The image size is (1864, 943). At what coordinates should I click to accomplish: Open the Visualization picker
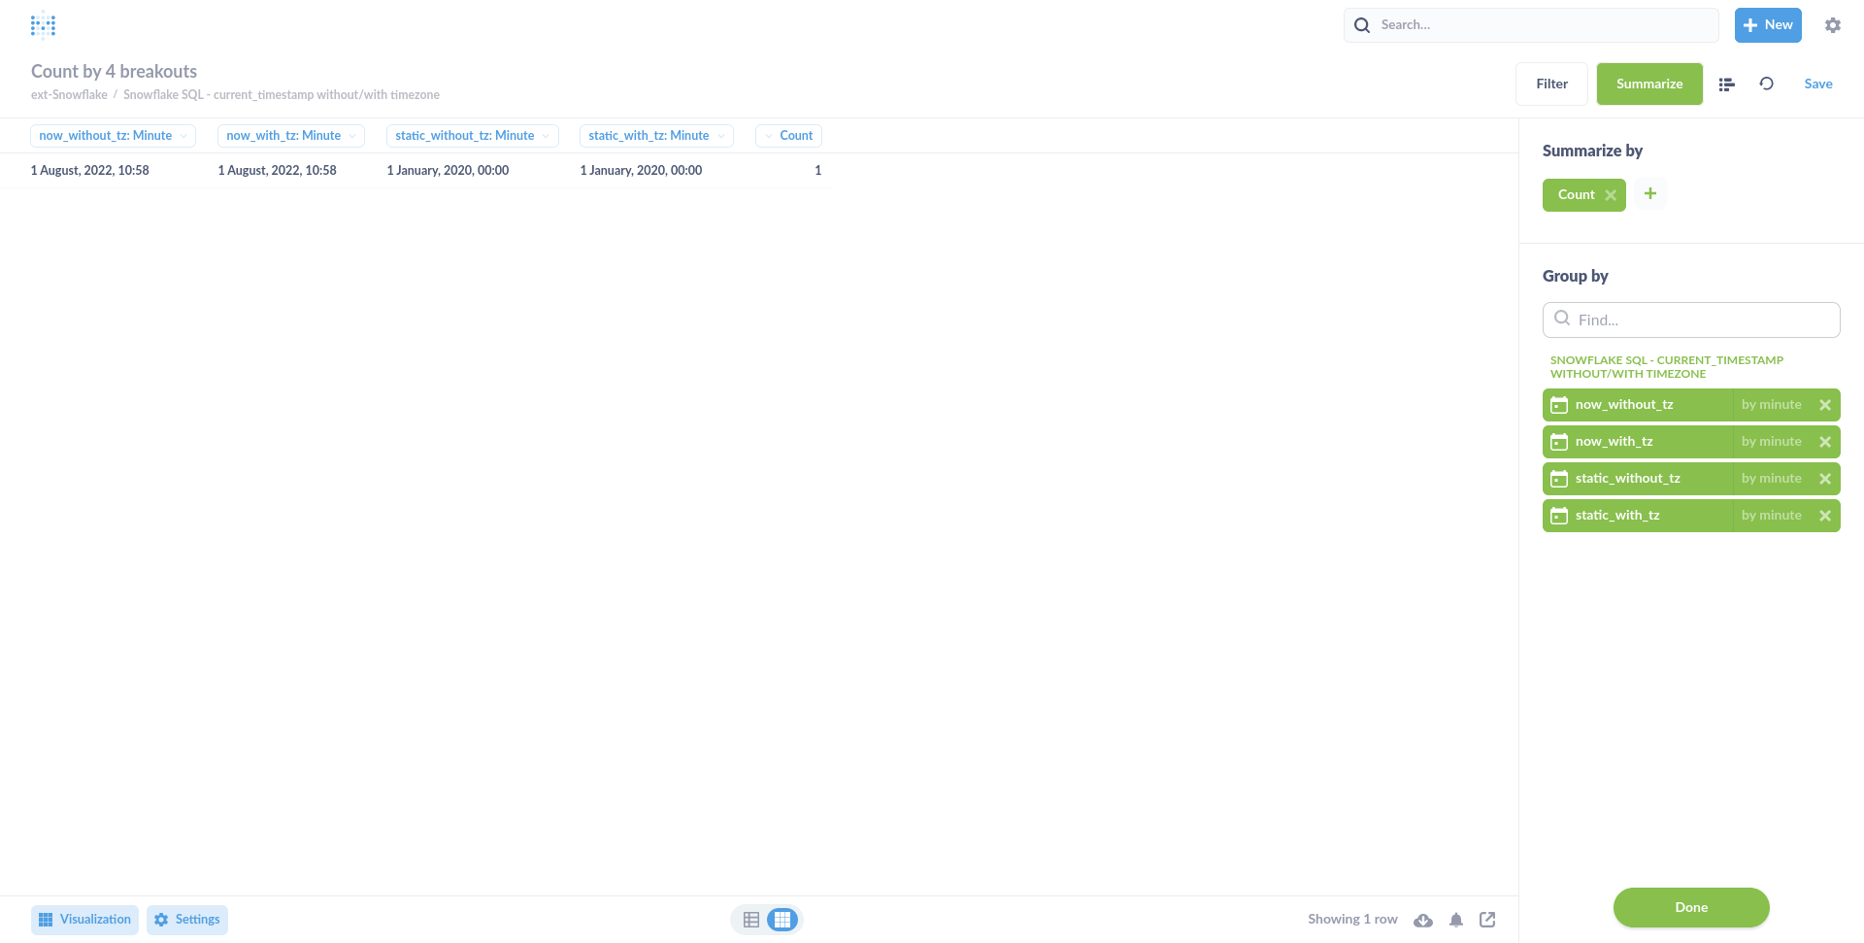click(83, 919)
